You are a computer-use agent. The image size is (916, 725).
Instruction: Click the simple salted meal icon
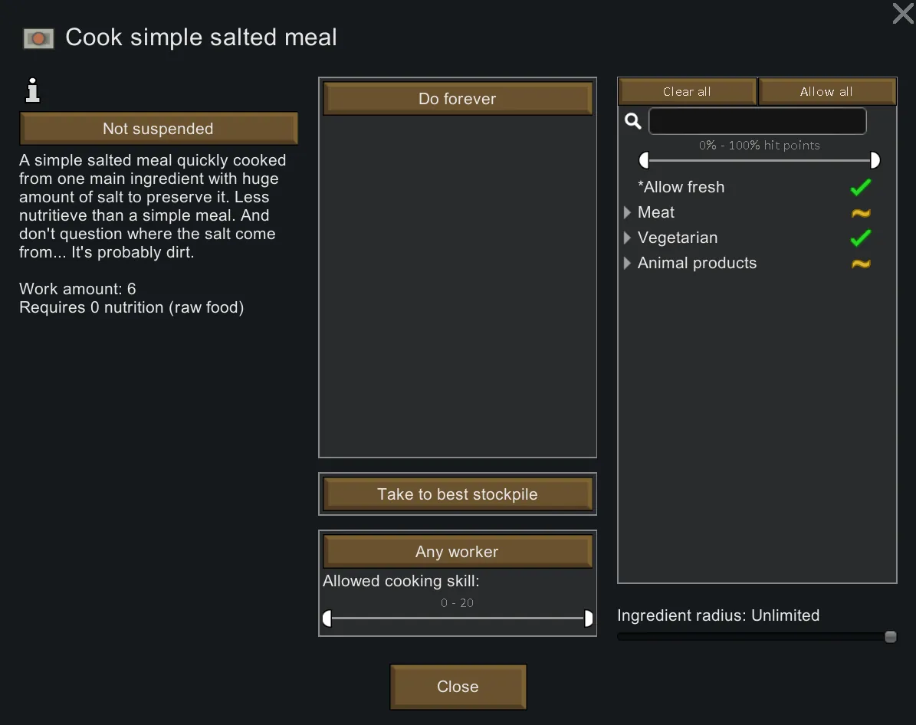(x=39, y=38)
